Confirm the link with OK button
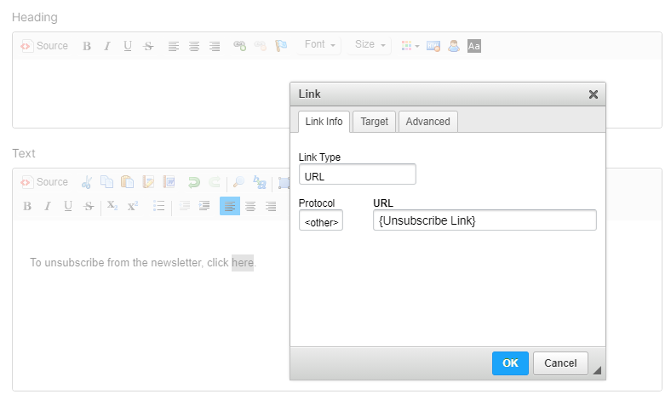The height and width of the screenshot is (400, 671). pos(510,363)
